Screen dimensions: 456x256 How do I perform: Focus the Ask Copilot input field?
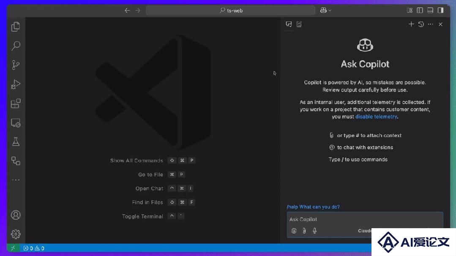click(365, 219)
